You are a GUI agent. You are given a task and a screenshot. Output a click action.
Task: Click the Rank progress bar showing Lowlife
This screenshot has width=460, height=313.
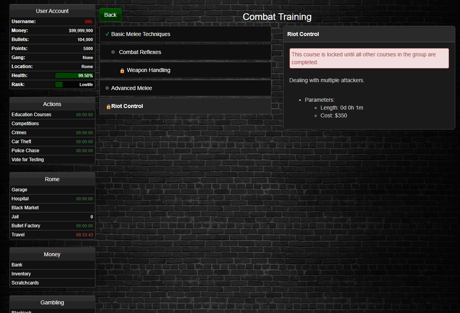pyautogui.click(x=74, y=85)
